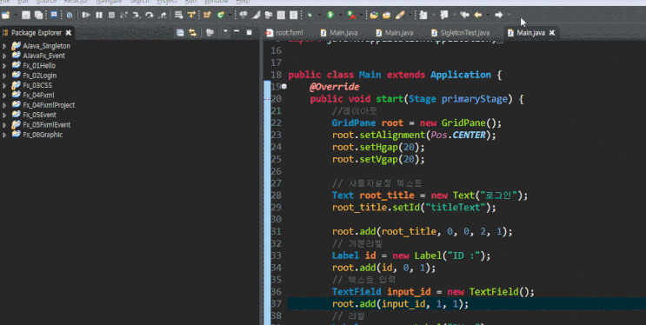Select the Fx_04Fxml project
This screenshot has width=646, height=325.
pyautogui.click(x=38, y=95)
